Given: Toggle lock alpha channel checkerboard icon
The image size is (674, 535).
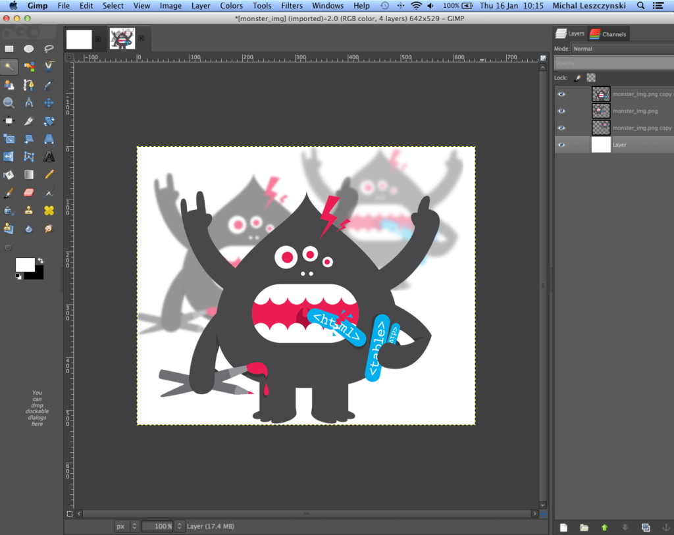Looking at the screenshot, I should (592, 78).
